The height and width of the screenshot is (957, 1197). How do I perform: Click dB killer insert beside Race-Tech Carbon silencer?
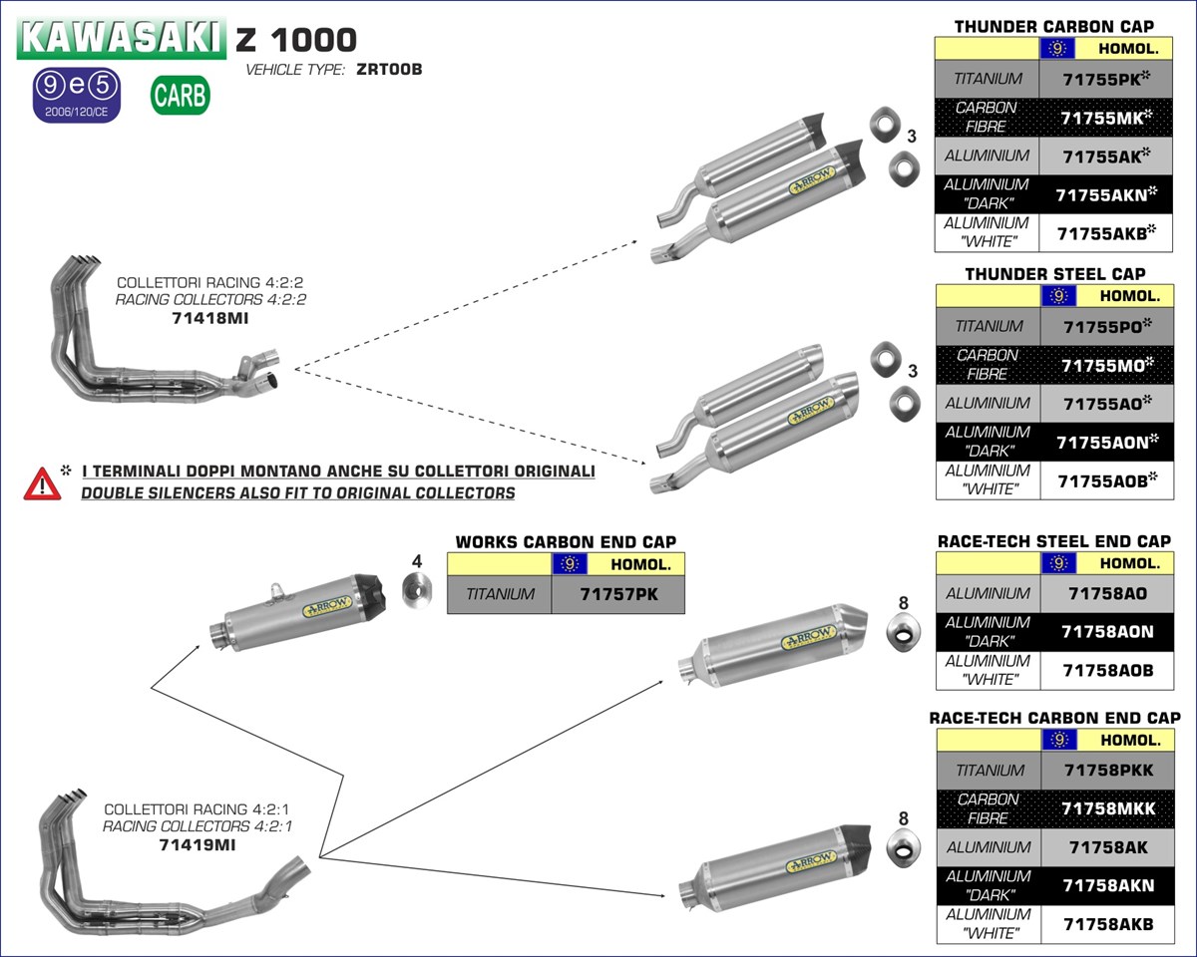[x=904, y=848]
